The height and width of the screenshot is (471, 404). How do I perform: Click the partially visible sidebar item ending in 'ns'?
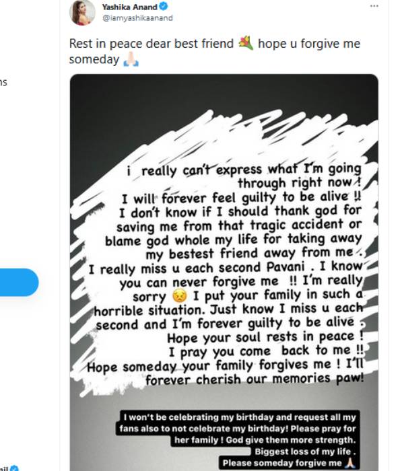[x=3, y=82]
